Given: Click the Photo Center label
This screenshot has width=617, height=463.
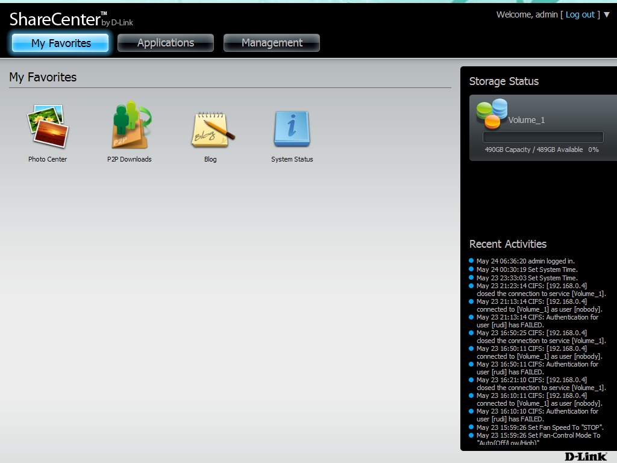Looking at the screenshot, I should [x=48, y=159].
